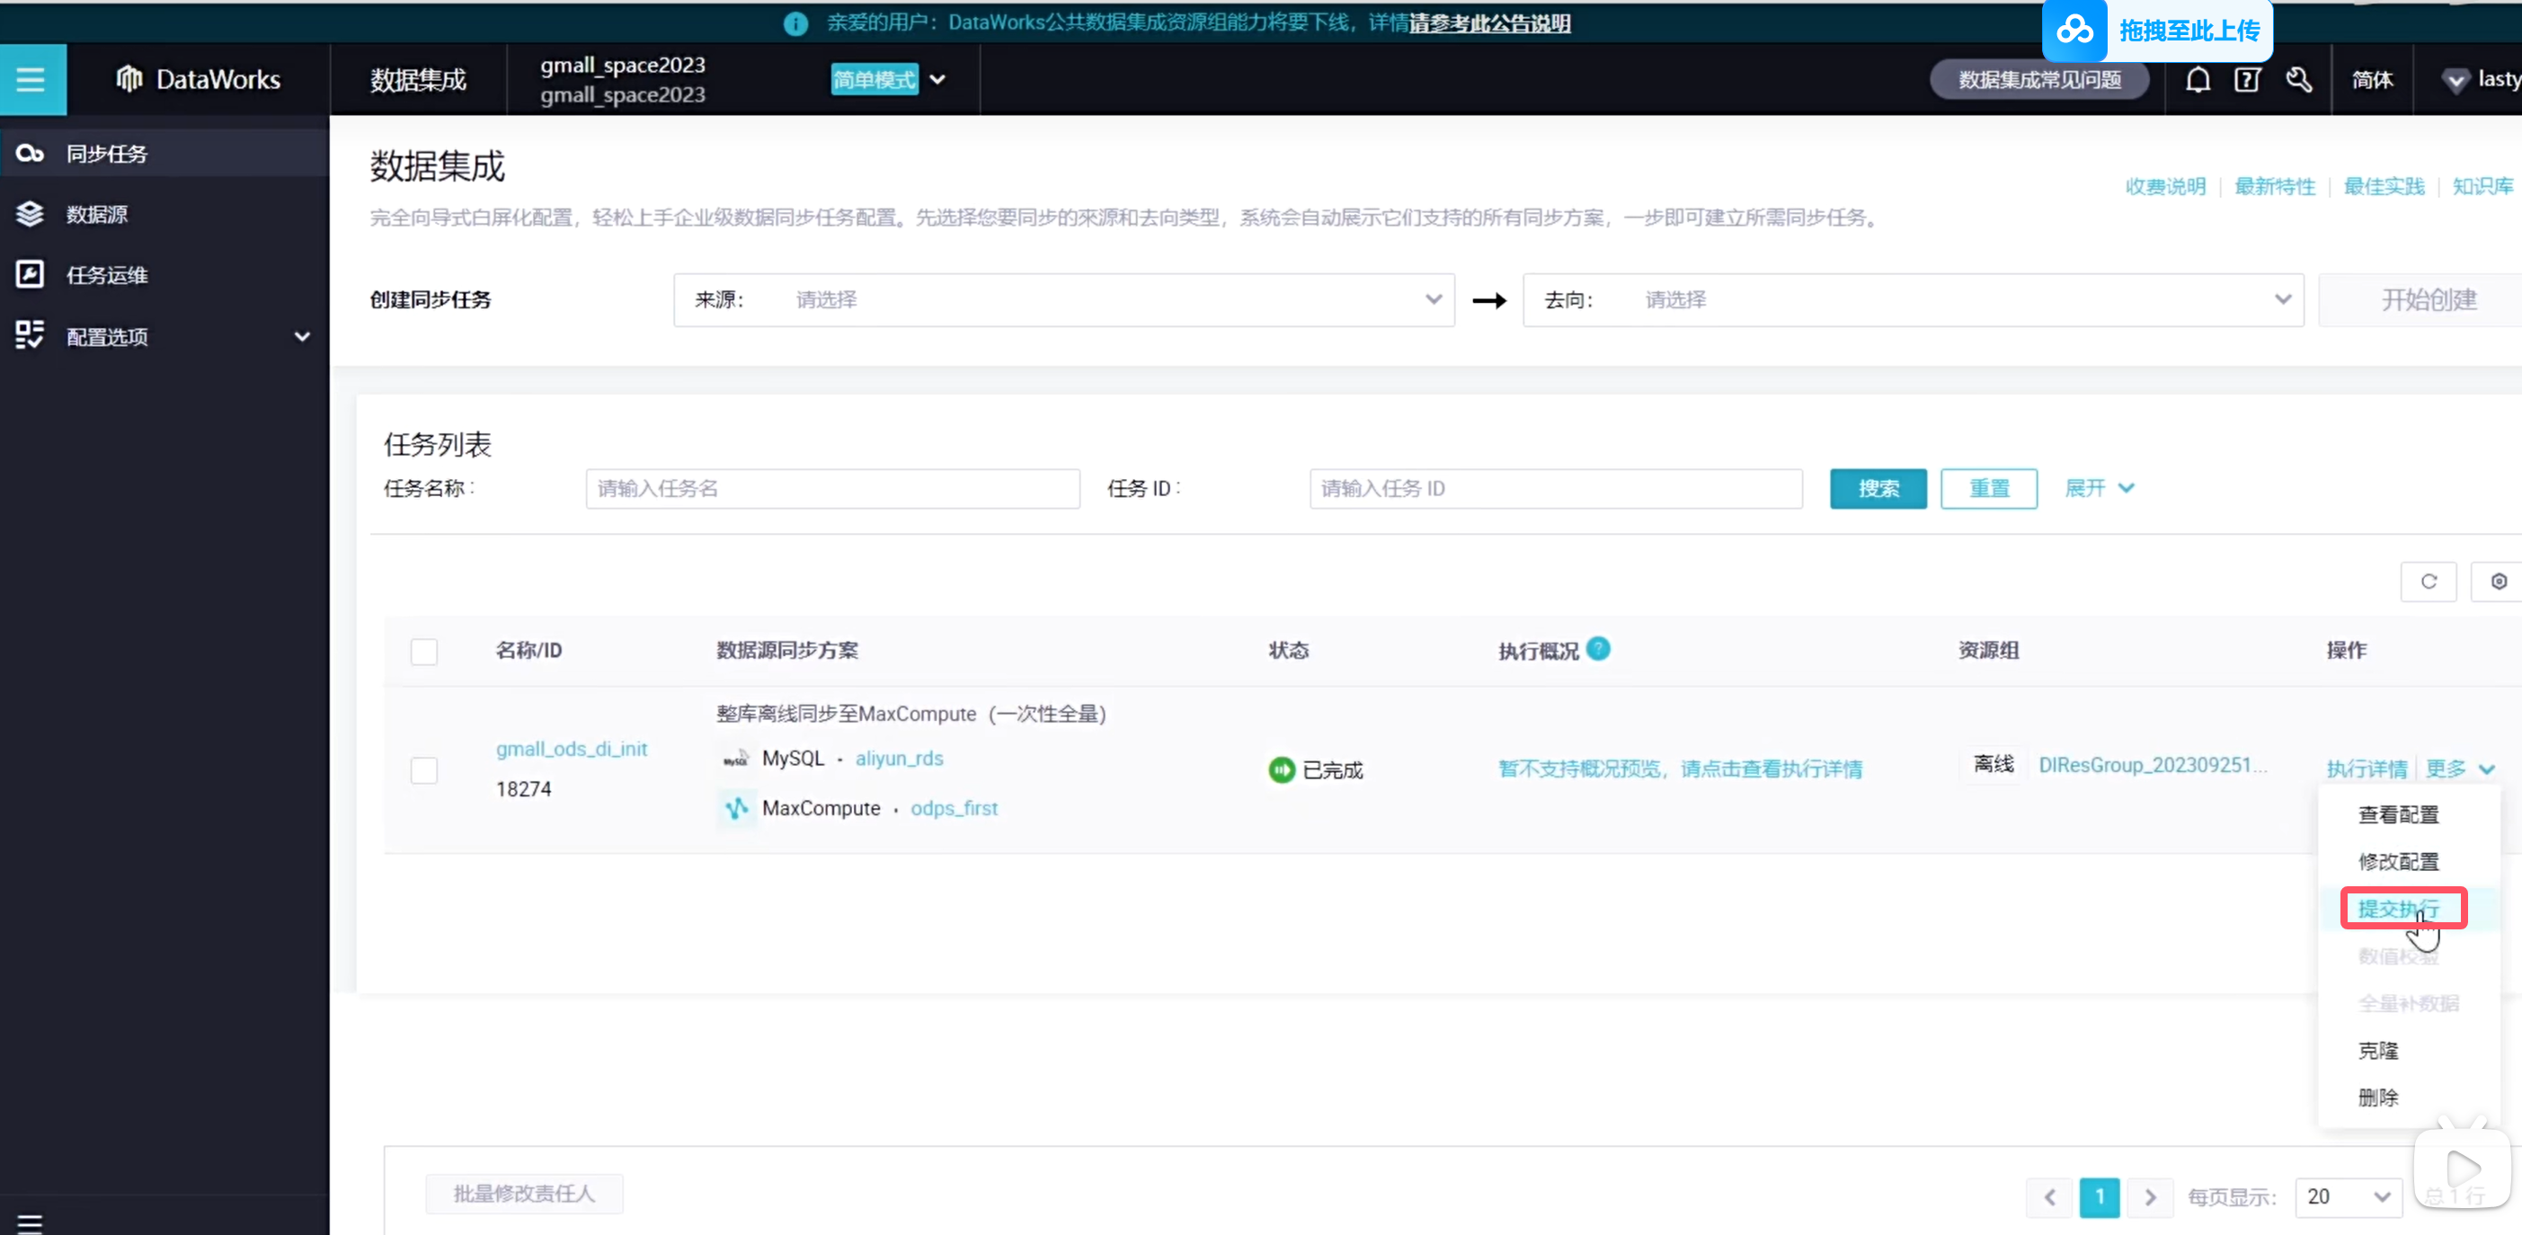Click the 搜索 search button
Screen dimensions: 2522x1235
tap(1878, 489)
